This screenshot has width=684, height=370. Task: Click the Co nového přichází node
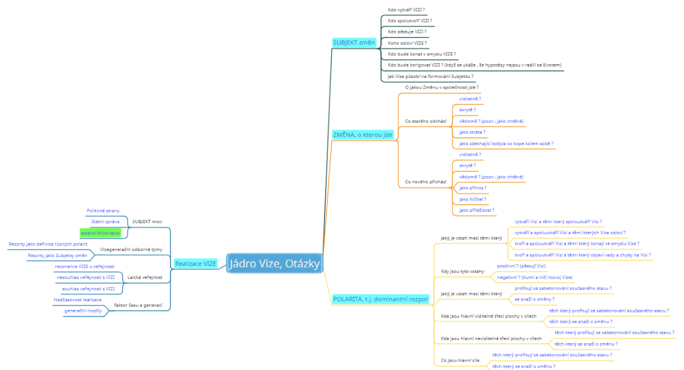[425, 181]
